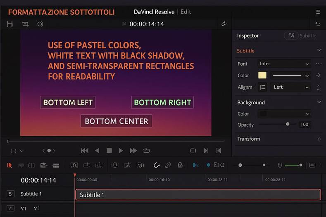Click the orange timeline playhead marker

point(75,175)
